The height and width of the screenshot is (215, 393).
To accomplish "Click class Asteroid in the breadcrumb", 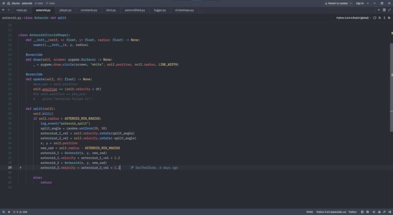I will point(36,18).
